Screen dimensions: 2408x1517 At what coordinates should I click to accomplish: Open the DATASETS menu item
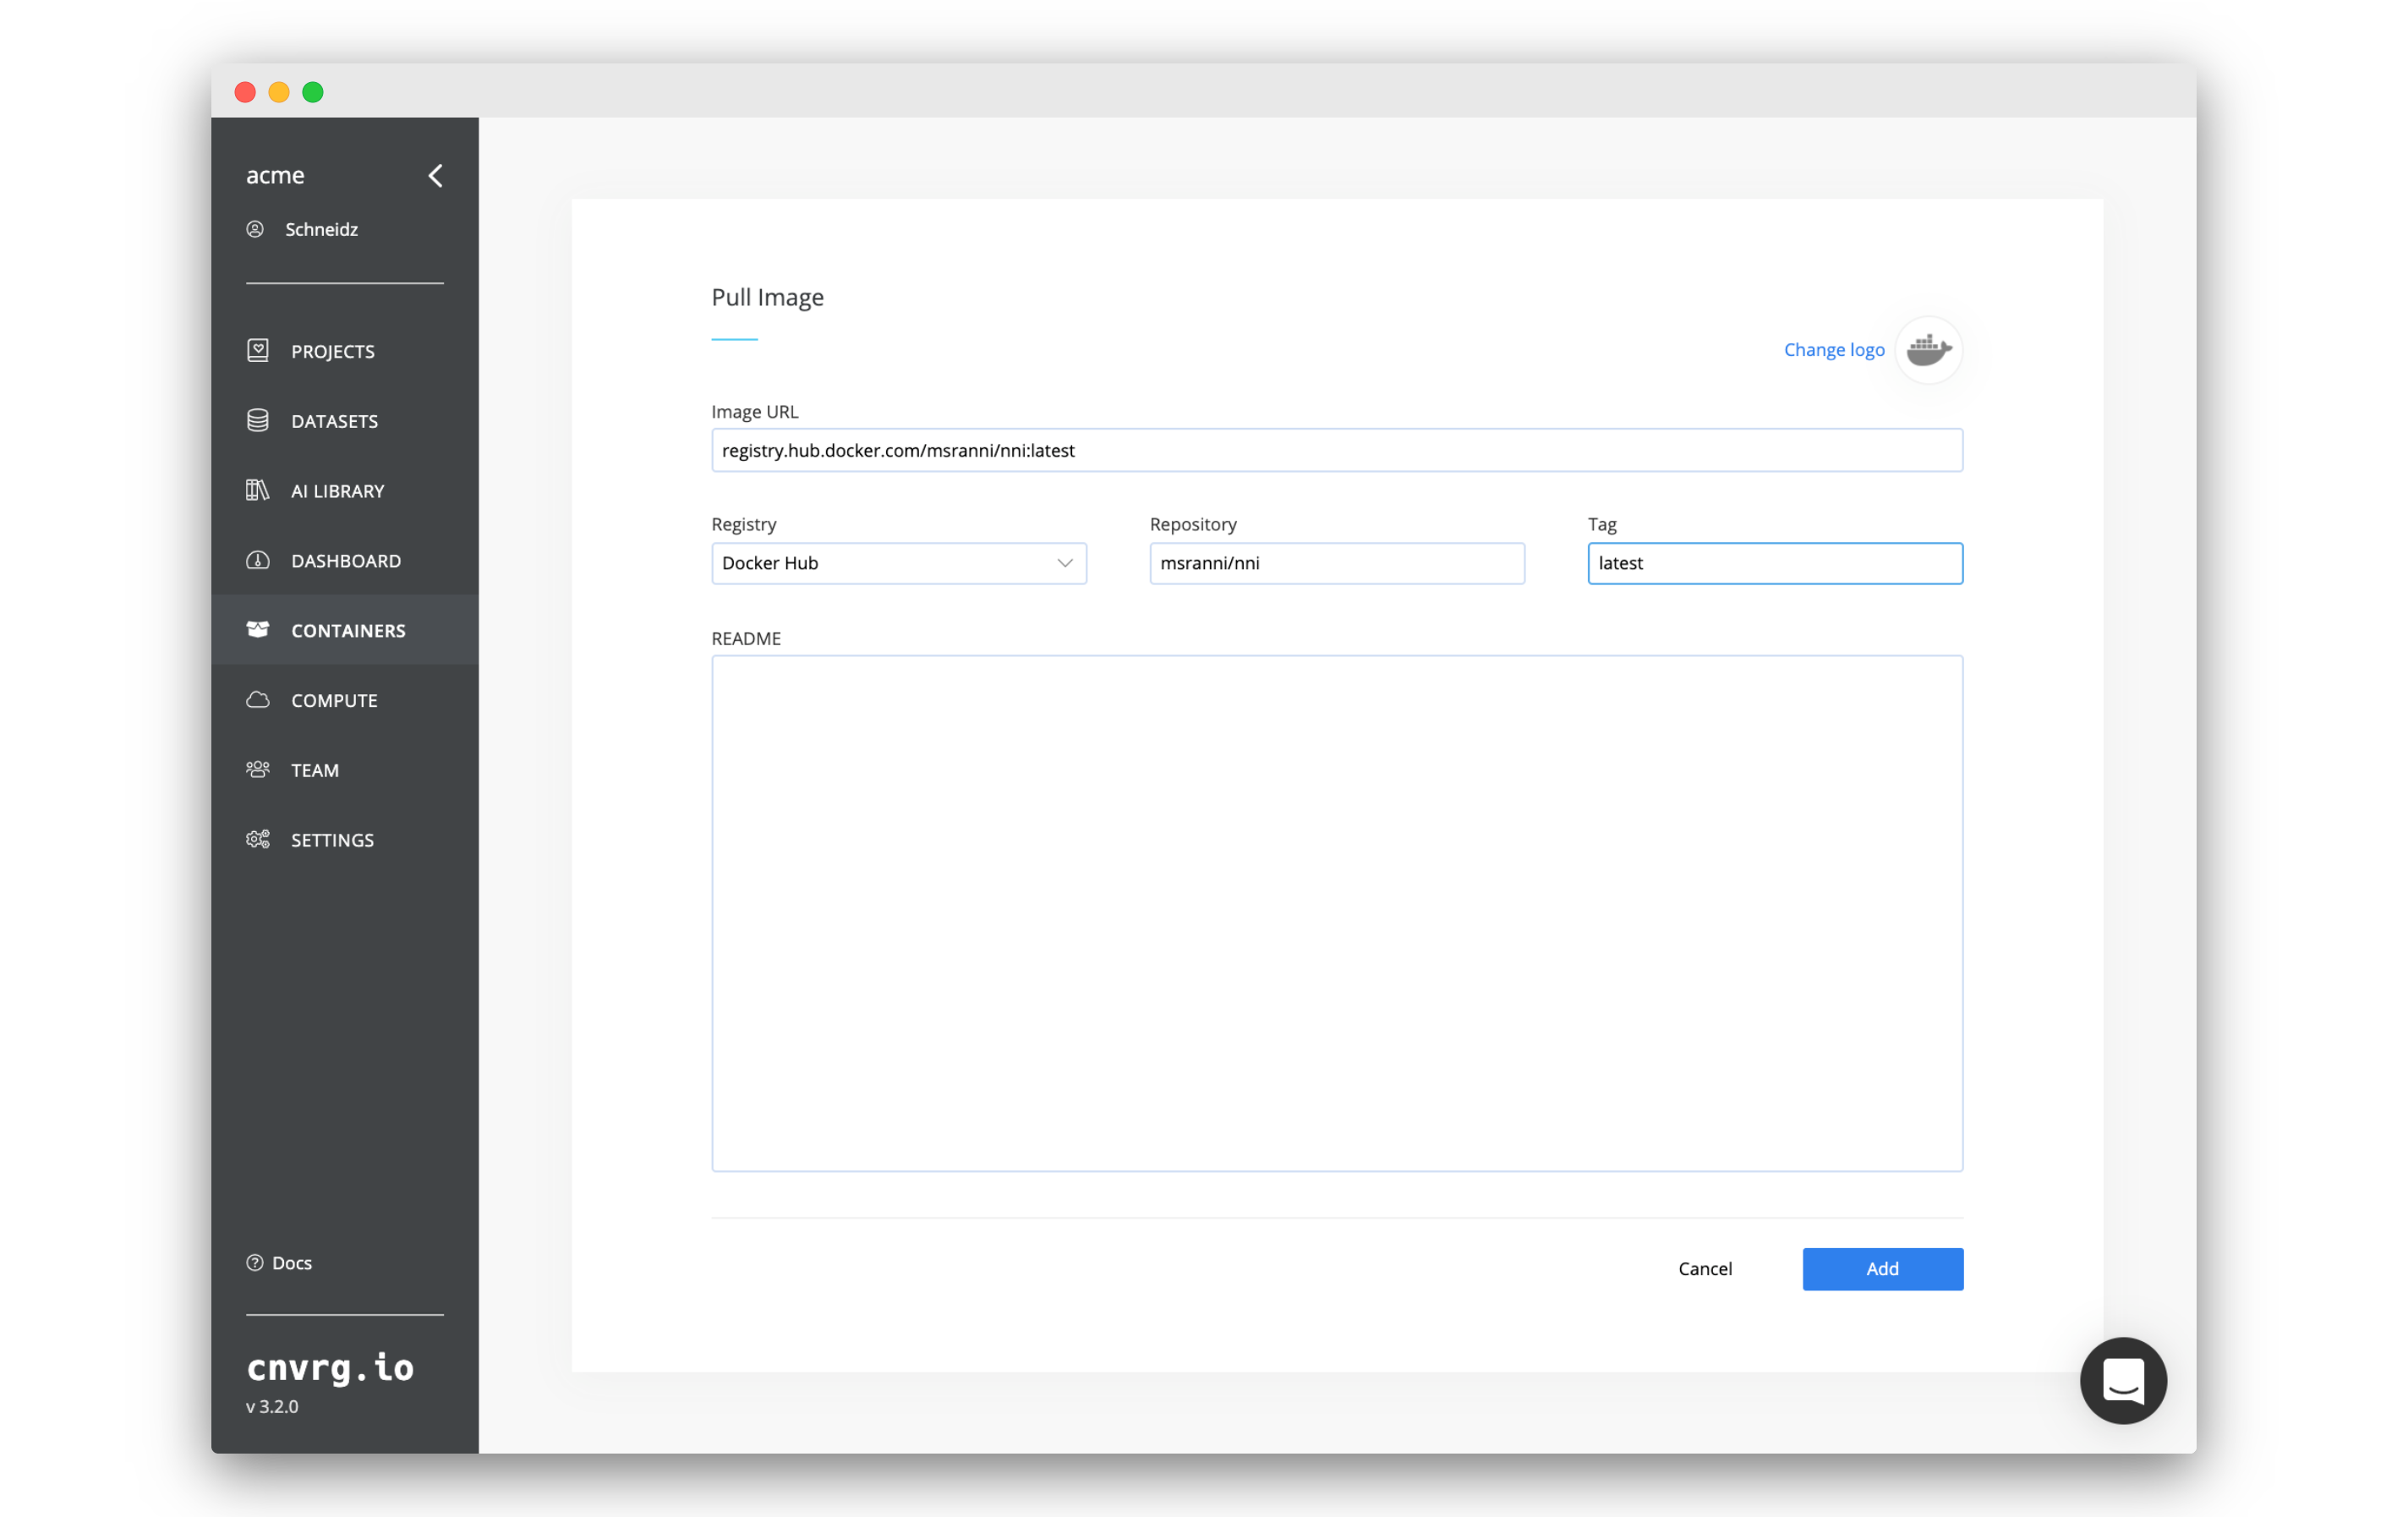tap(335, 421)
